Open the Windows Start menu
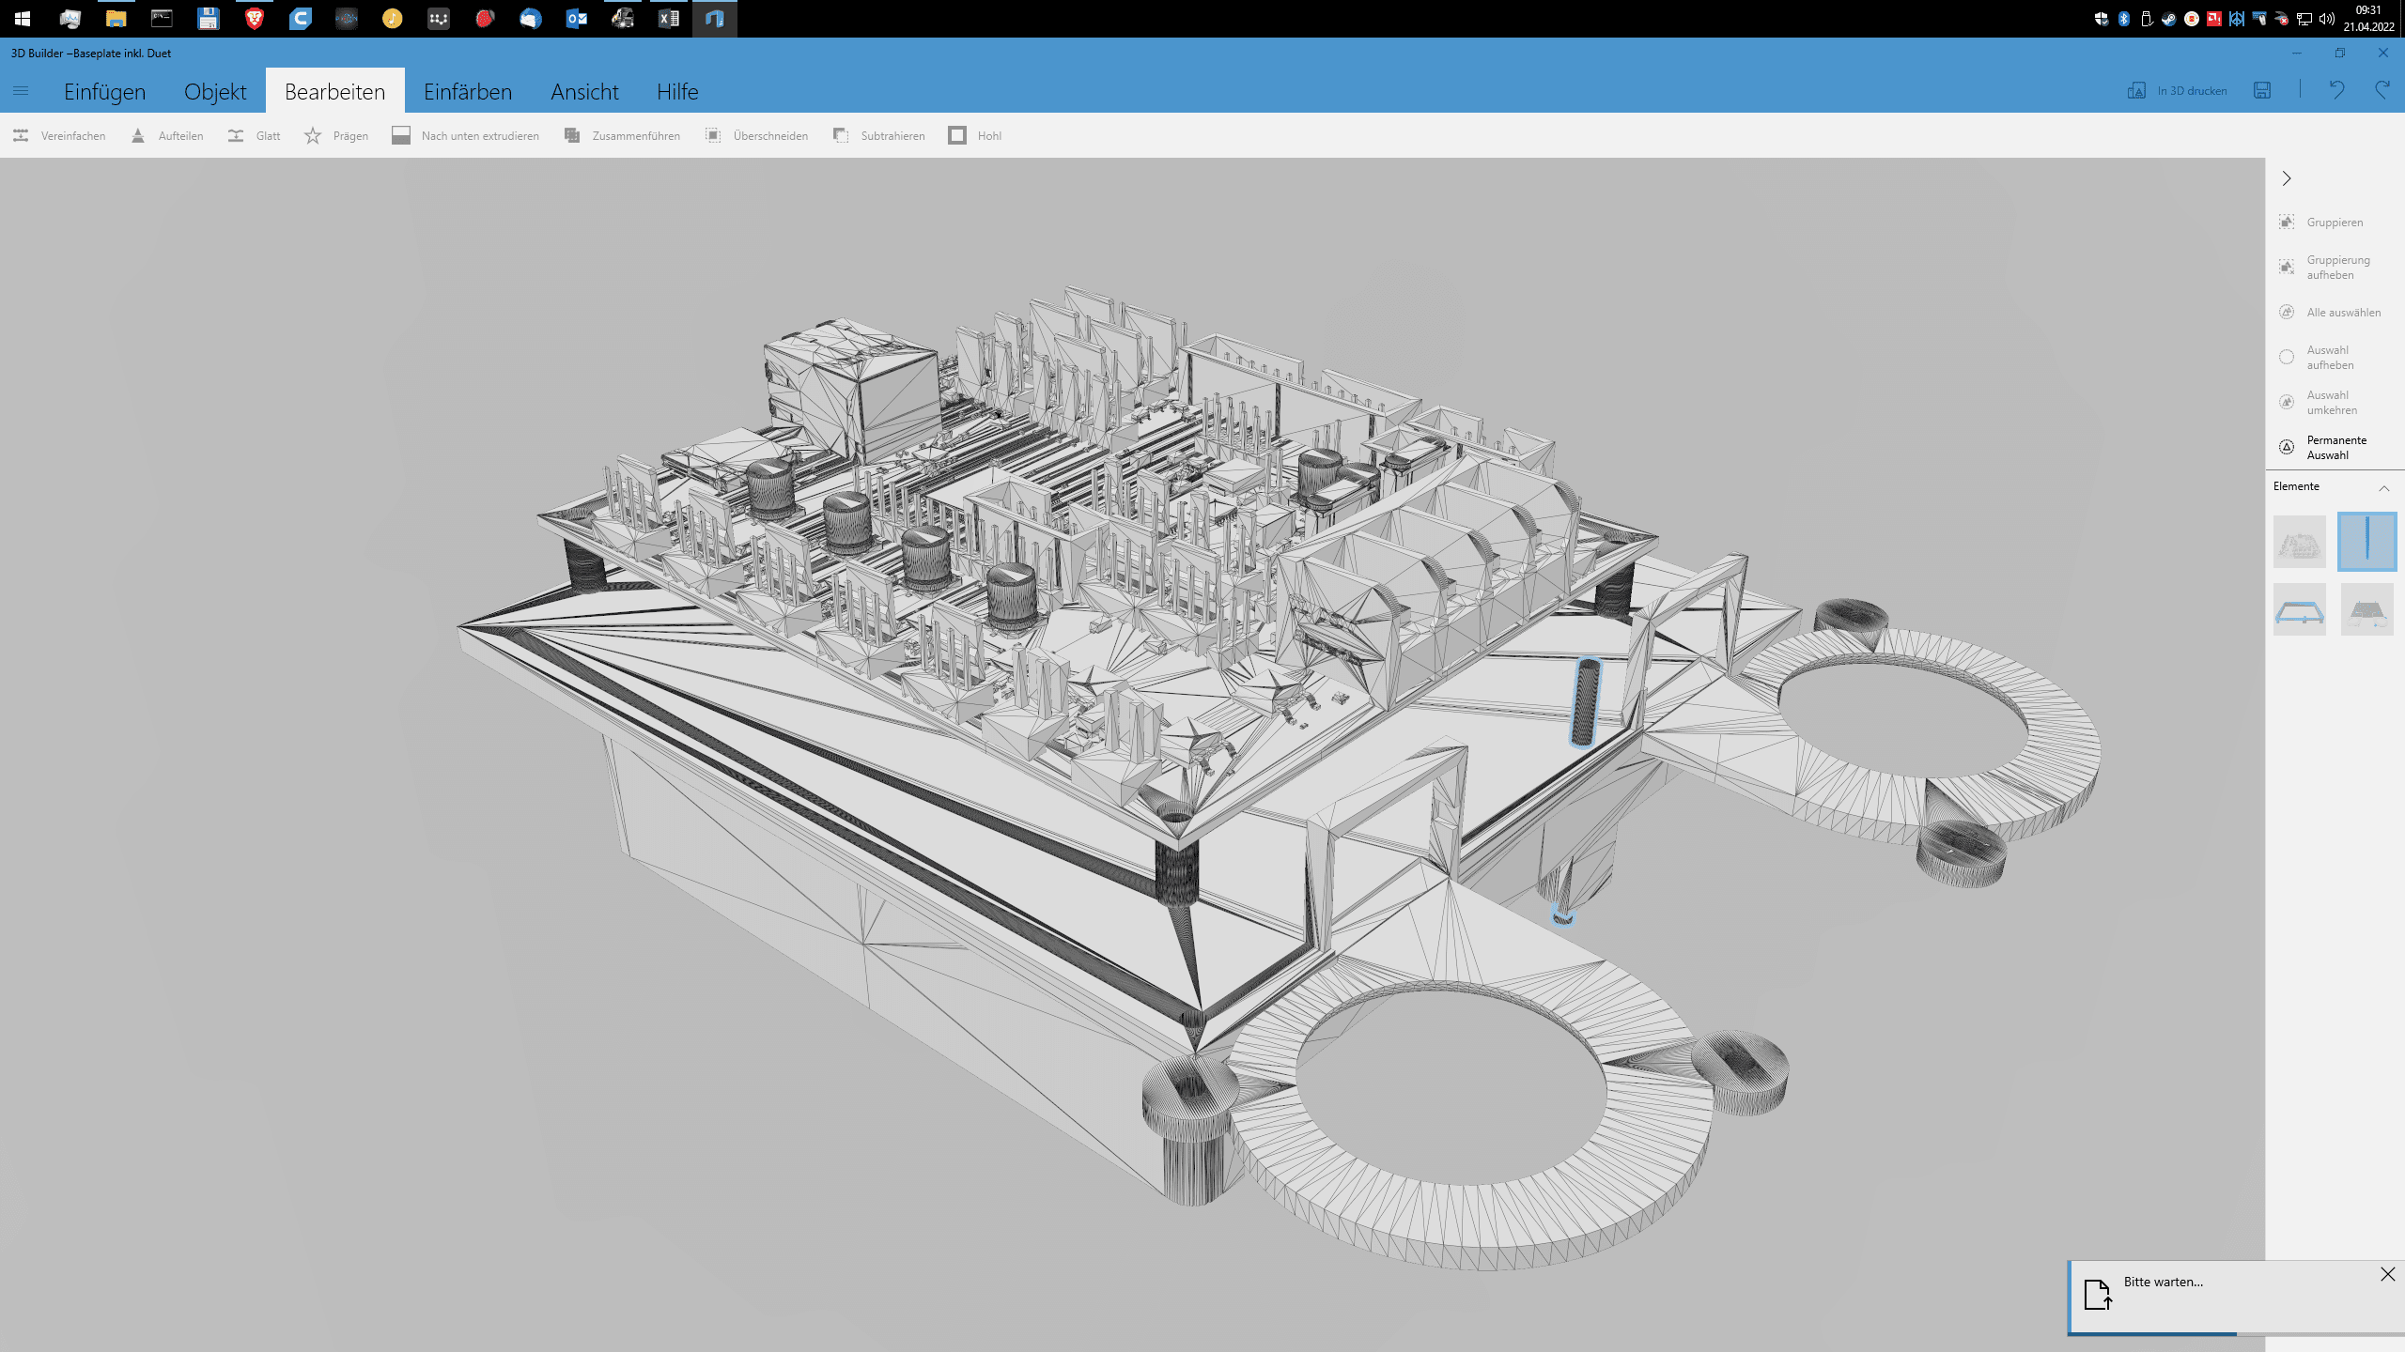The height and width of the screenshot is (1352, 2405). click(23, 19)
